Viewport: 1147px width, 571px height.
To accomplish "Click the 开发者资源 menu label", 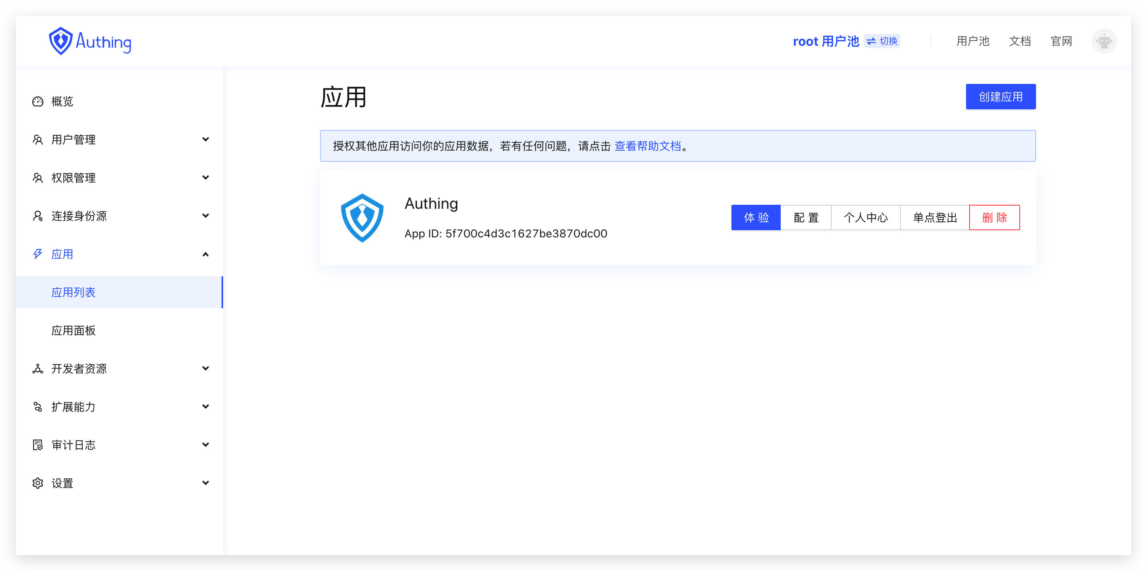I will (79, 369).
